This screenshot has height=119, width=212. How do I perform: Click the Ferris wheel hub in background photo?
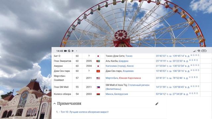click(x=121, y=35)
